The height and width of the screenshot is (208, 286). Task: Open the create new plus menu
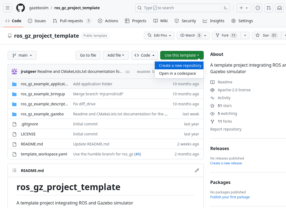[x=244, y=8]
